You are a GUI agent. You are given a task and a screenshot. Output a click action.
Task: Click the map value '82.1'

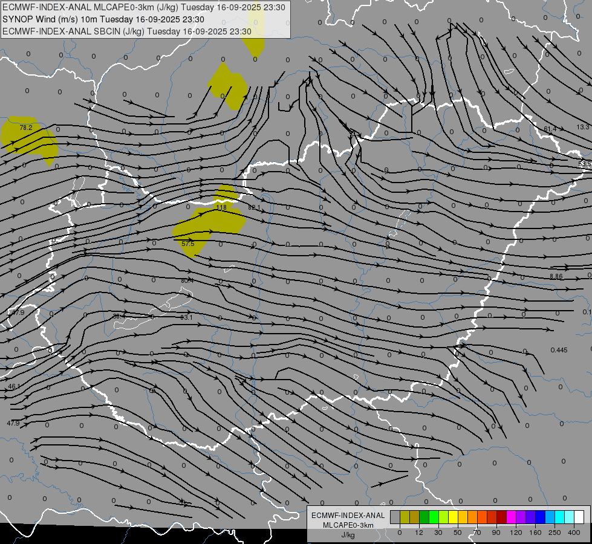click(x=255, y=208)
